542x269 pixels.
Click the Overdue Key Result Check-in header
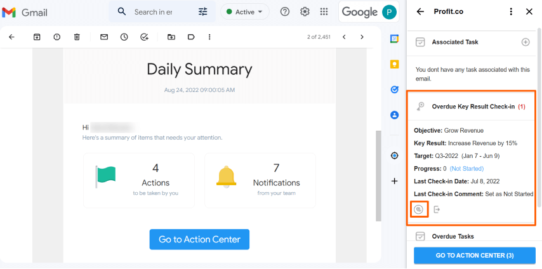pos(470,107)
